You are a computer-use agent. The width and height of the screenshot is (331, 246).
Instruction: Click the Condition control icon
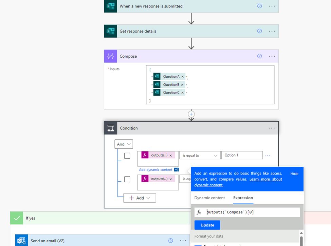pos(111,128)
